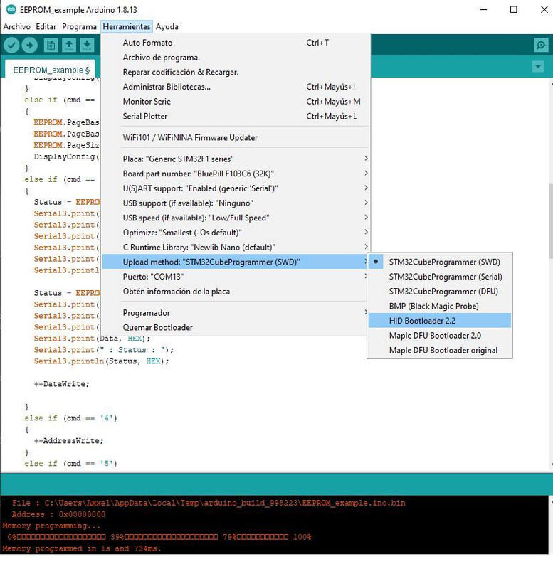The height and width of the screenshot is (569, 553).
Task: Click console line Memory programmed in 1s
Action: pyautogui.click(x=82, y=548)
